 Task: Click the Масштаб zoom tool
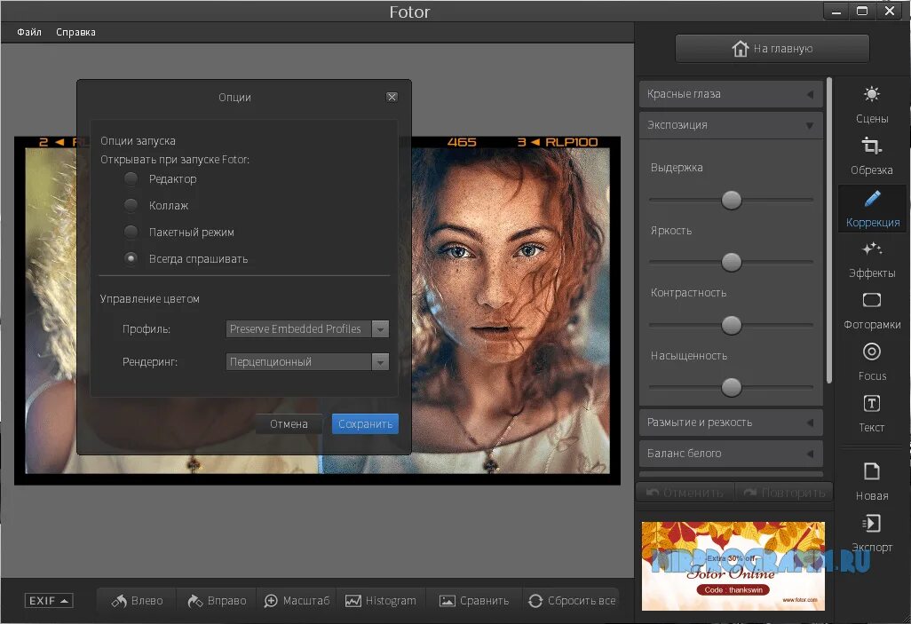[297, 601]
